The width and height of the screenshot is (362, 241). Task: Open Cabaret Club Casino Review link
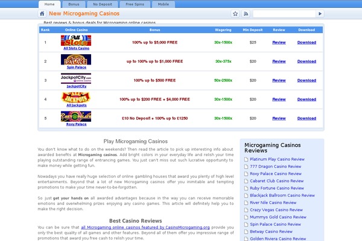(276, 181)
